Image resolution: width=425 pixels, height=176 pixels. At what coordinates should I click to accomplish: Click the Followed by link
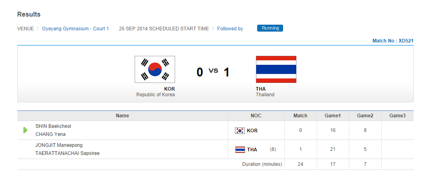[230, 29]
